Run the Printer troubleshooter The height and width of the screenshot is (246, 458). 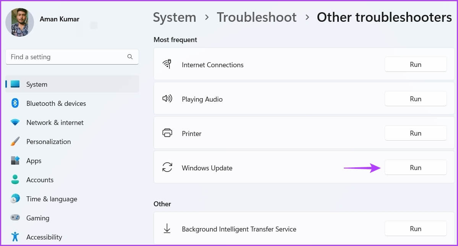415,133
